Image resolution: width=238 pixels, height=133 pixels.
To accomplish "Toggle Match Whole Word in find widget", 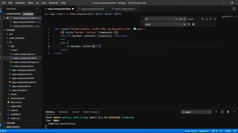I will click(x=180, y=19).
